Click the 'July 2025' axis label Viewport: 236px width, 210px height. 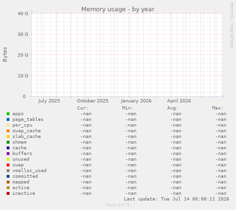pyautogui.click(x=49, y=101)
